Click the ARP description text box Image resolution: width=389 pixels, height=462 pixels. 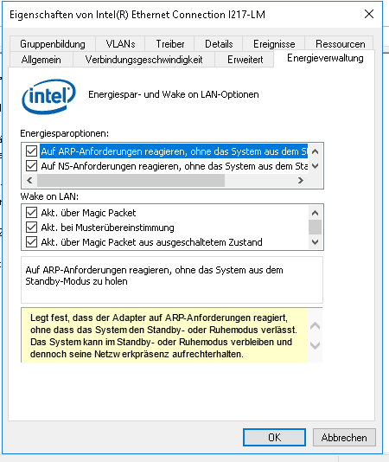(x=172, y=279)
